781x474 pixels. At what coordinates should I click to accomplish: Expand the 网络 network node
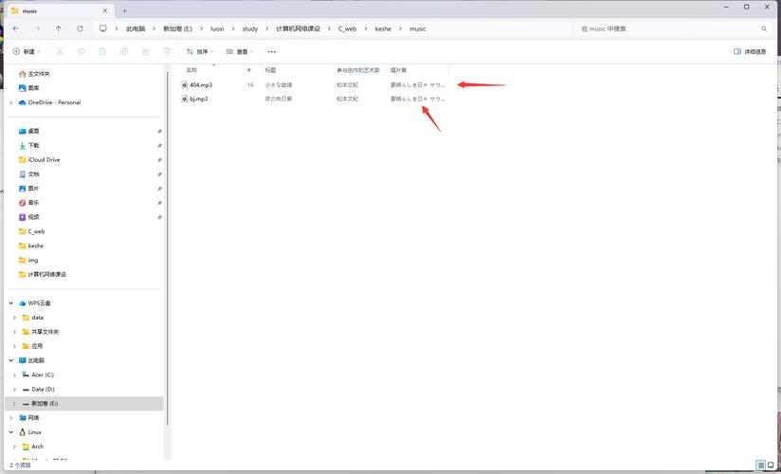[11, 418]
